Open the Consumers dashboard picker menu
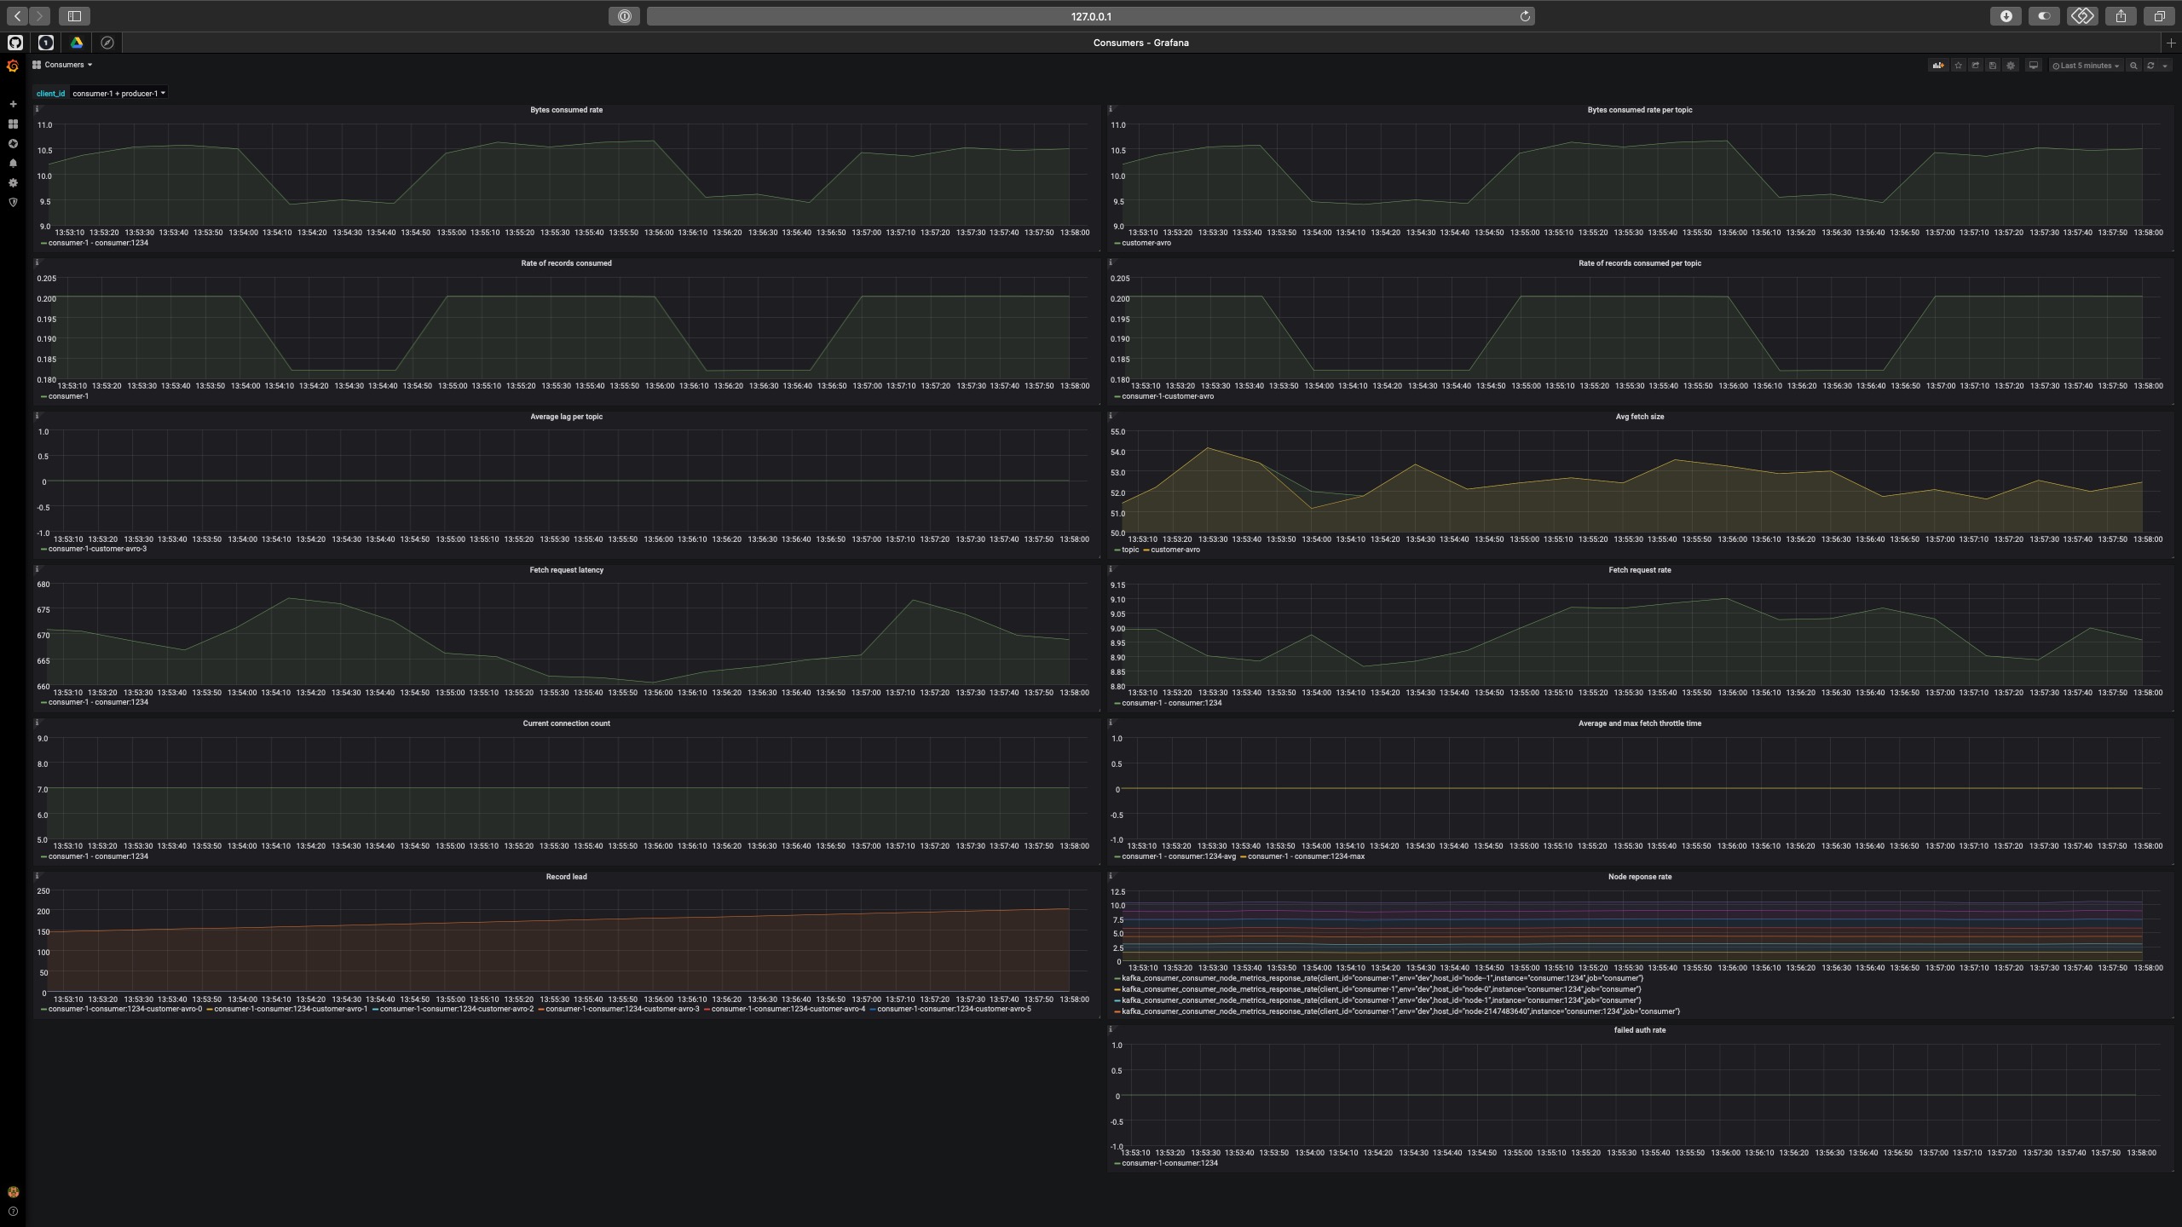This screenshot has width=2182, height=1227. (x=64, y=65)
